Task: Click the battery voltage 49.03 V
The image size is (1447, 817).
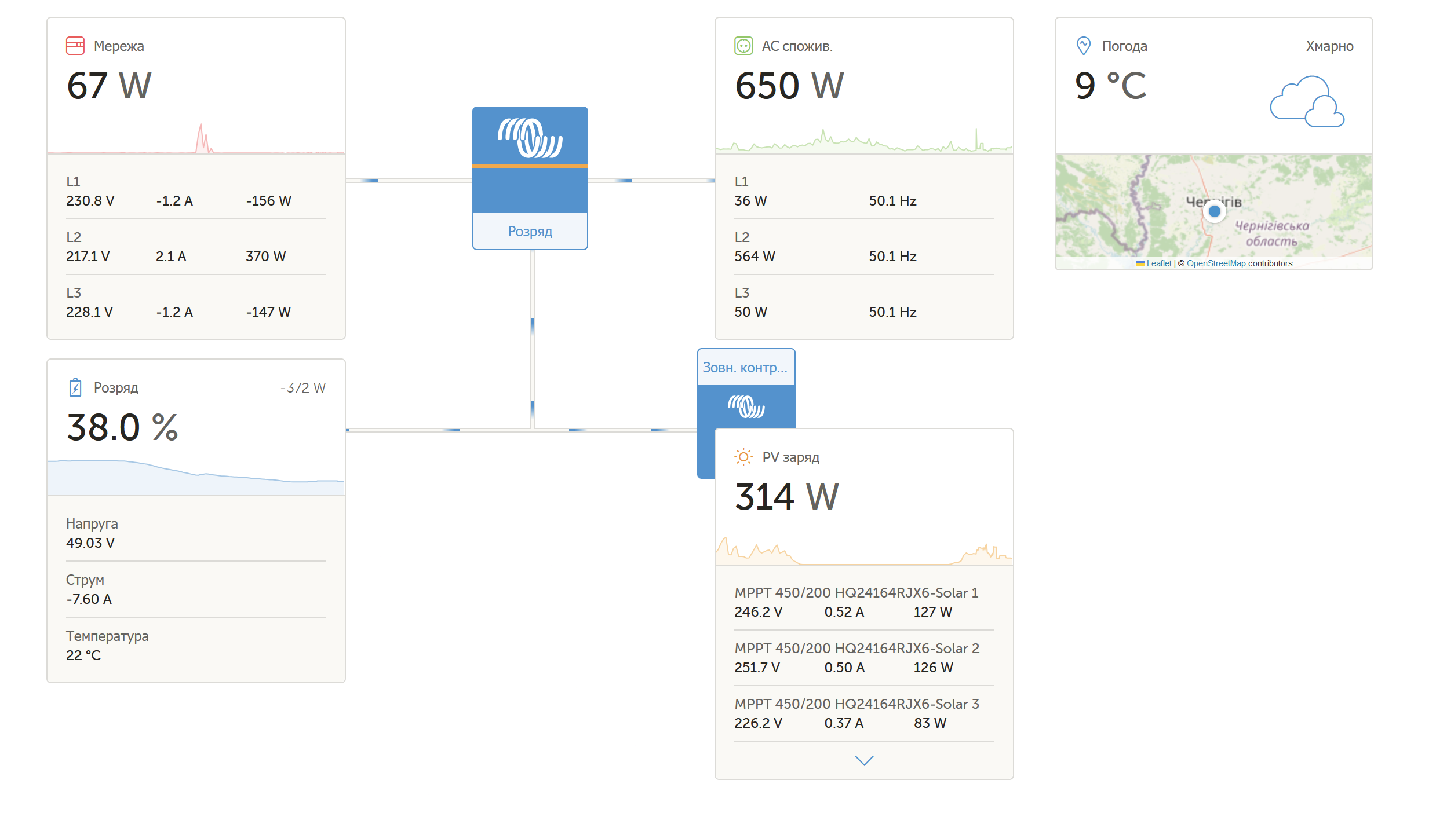Action: (x=90, y=543)
